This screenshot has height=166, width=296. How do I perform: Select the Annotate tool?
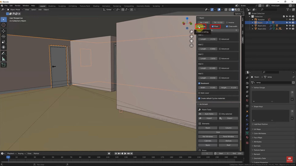pos(3,54)
